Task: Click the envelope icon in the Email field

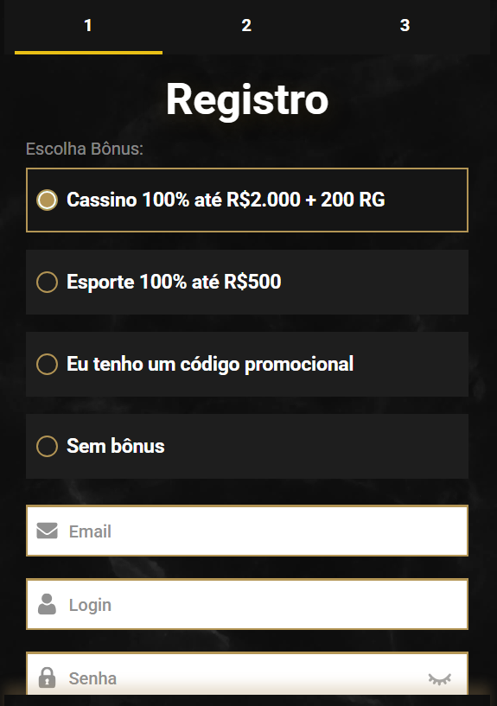Action: (47, 531)
